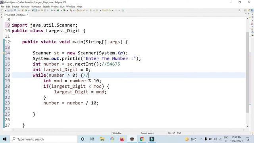Click the Next Annotation toolbar icon
Screen dimensions: 254x143
pyautogui.click(x=91, y=10)
